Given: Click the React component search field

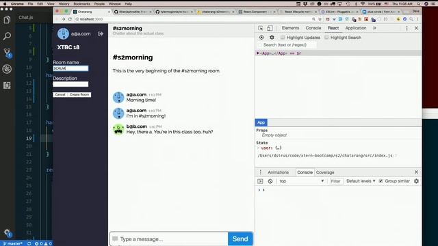Looking at the screenshot, I should pyautogui.click(x=287, y=45).
